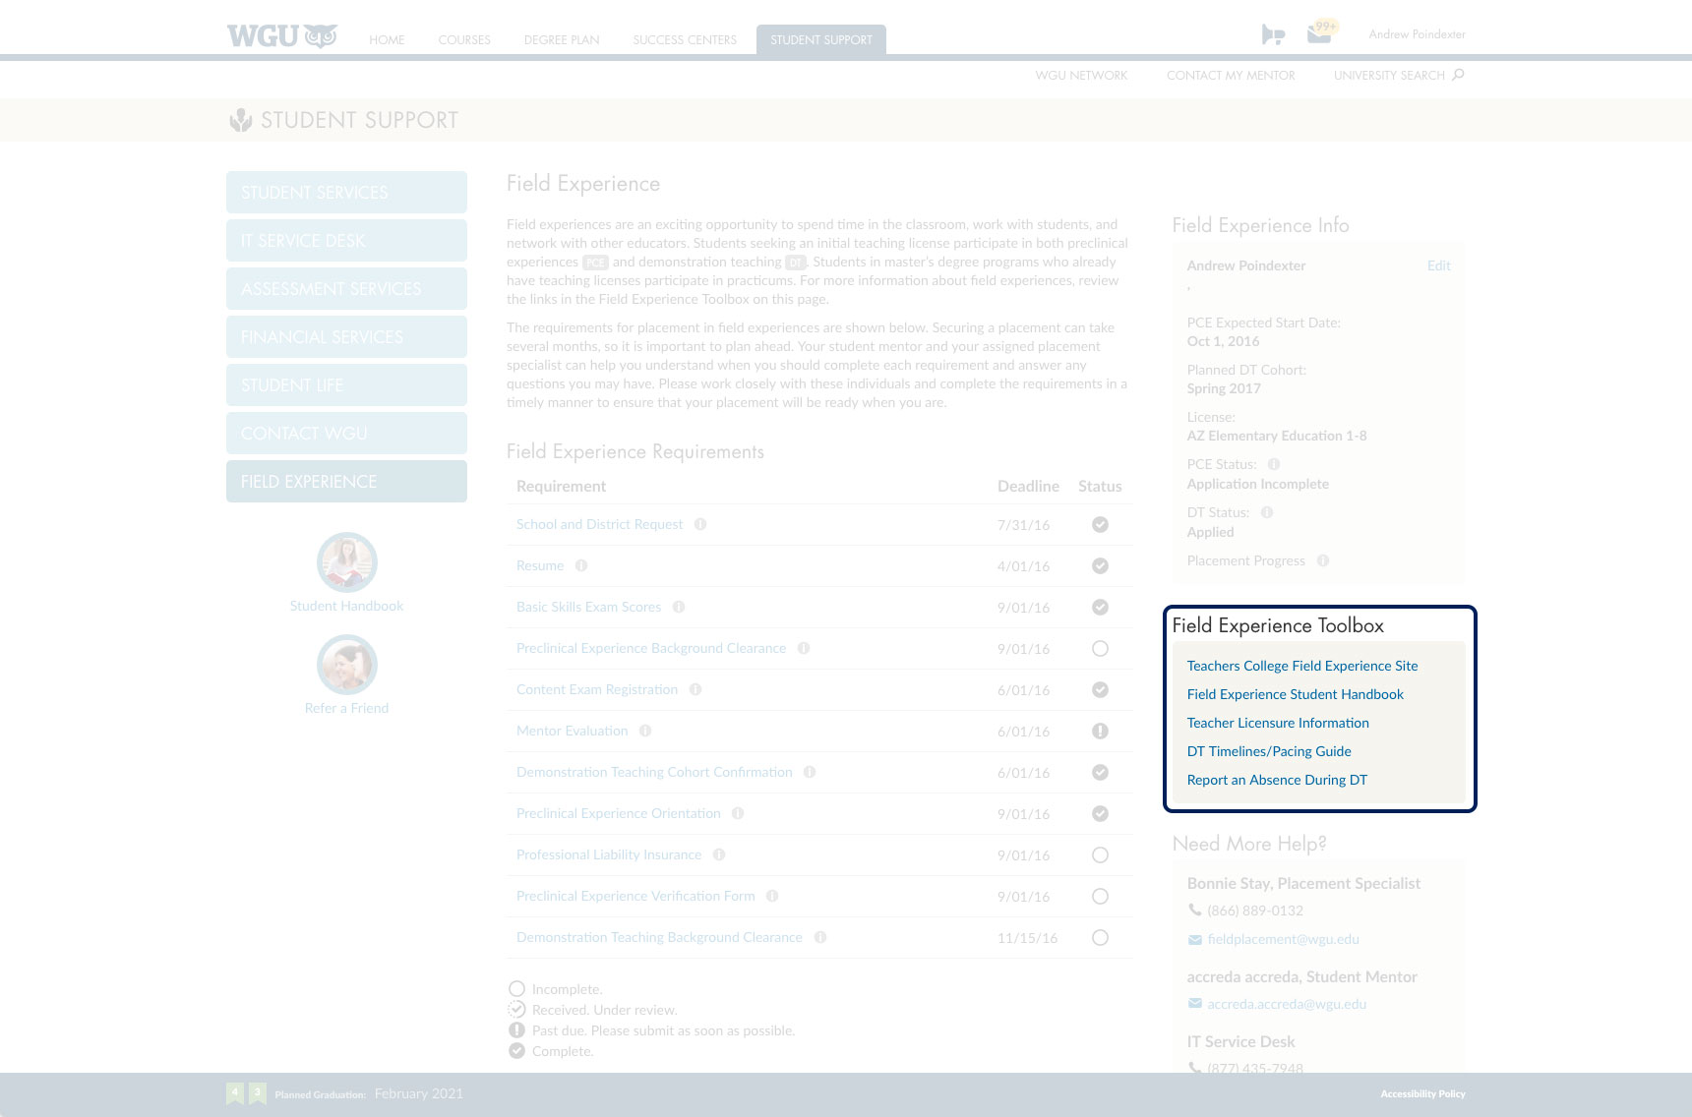This screenshot has height=1117, width=1692.
Task: Click the University Search magnifier icon
Action: pos(1458,75)
